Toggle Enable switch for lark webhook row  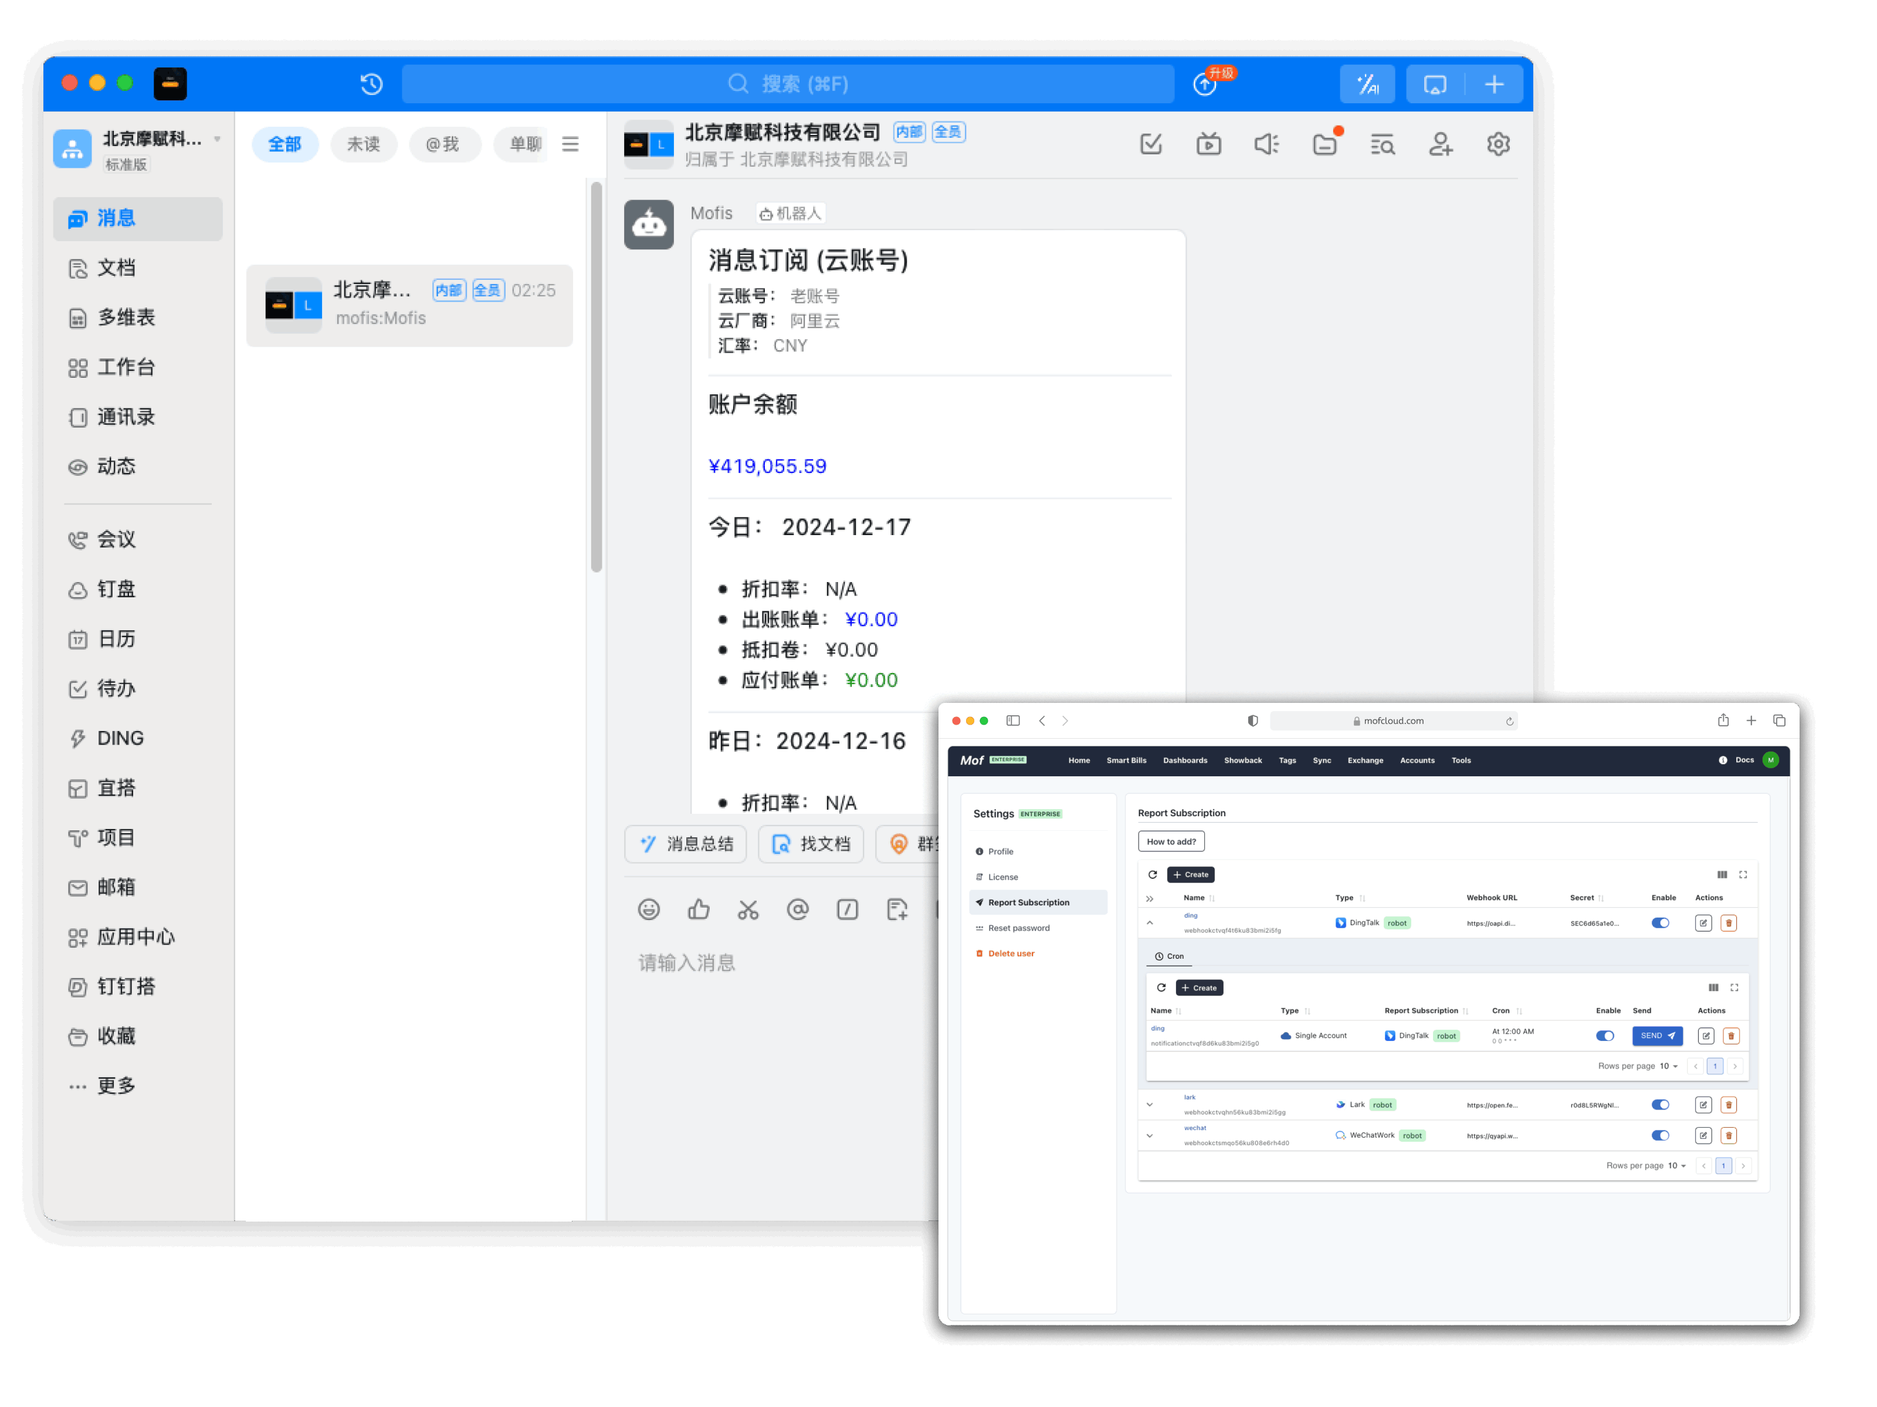1661,1104
